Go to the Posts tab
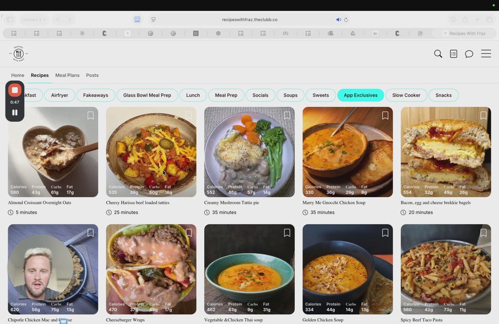 click(x=92, y=76)
